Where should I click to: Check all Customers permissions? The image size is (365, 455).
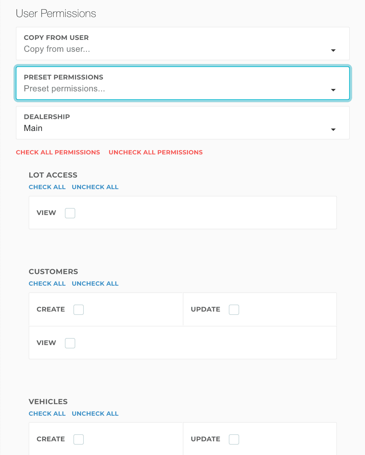coord(47,284)
